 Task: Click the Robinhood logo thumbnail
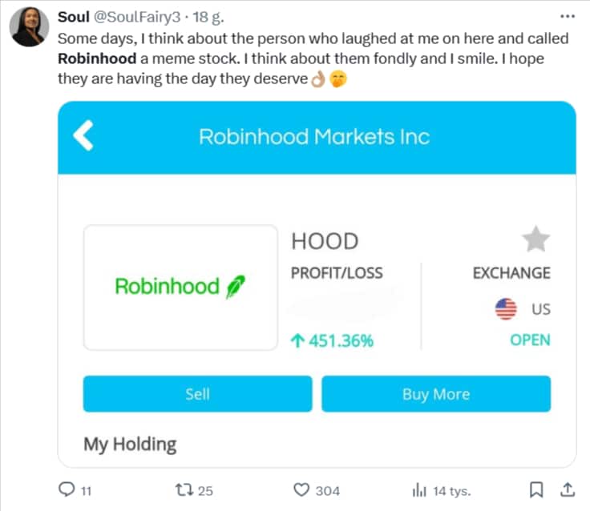pyautogui.click(x=180, y=286)
